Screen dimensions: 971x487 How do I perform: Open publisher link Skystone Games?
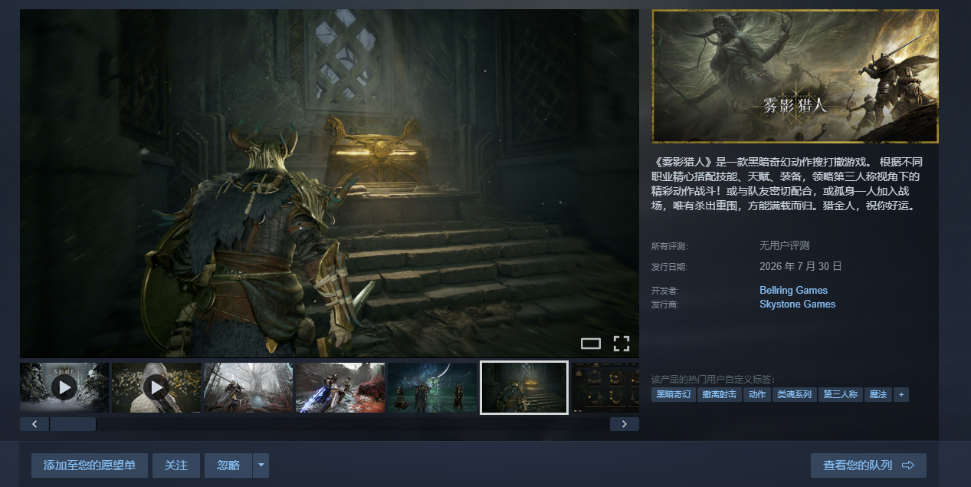pos(797,304)
